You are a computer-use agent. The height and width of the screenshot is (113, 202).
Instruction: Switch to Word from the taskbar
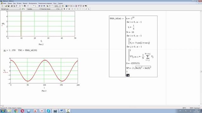[x=62, y=111]
